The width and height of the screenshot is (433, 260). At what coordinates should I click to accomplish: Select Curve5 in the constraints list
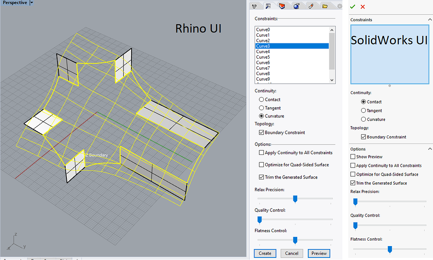click(x=263, y=57)
